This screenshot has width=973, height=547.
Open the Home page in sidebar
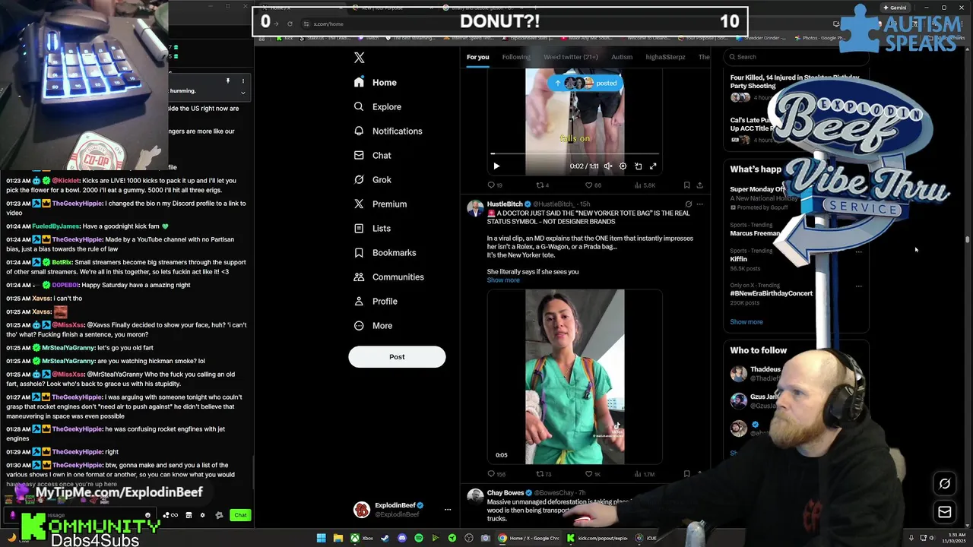376,82
